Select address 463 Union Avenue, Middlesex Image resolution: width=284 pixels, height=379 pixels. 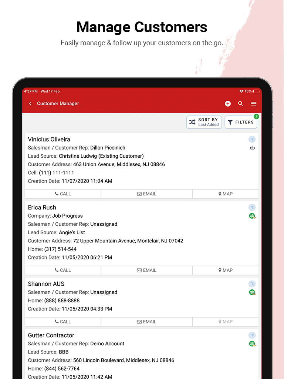119,165
